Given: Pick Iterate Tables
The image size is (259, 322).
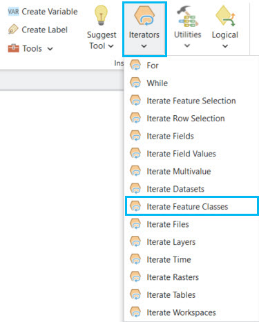Looking at the screenshot, I should 191,295.
